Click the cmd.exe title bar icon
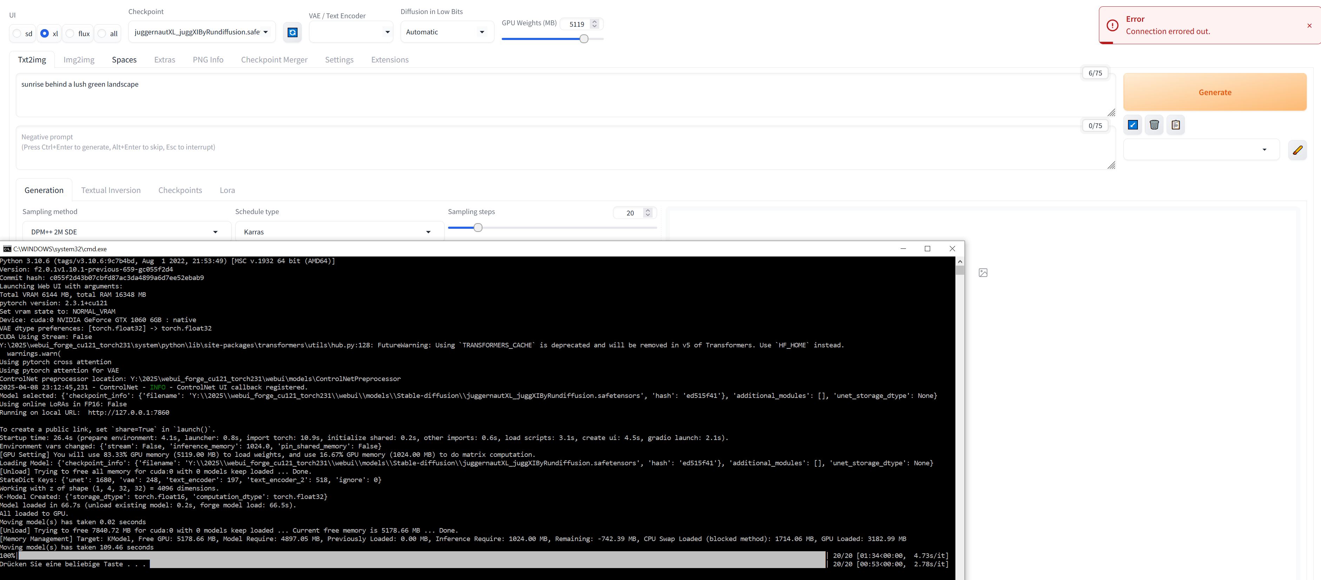 point(7,249)
